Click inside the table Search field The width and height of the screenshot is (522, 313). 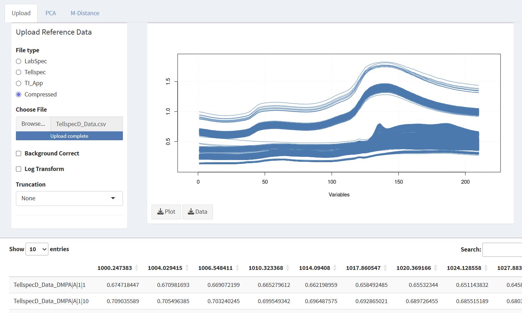[504, 249]
